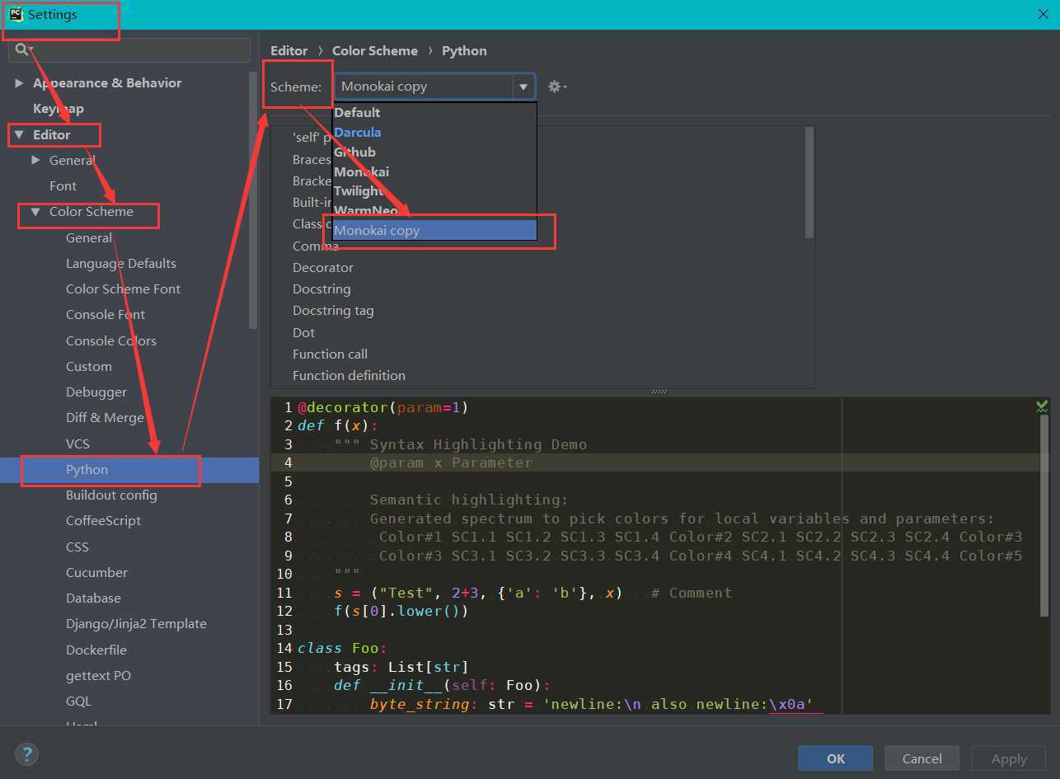
Task: Expand the General node under Editor
Action: (x=35, y=160)
